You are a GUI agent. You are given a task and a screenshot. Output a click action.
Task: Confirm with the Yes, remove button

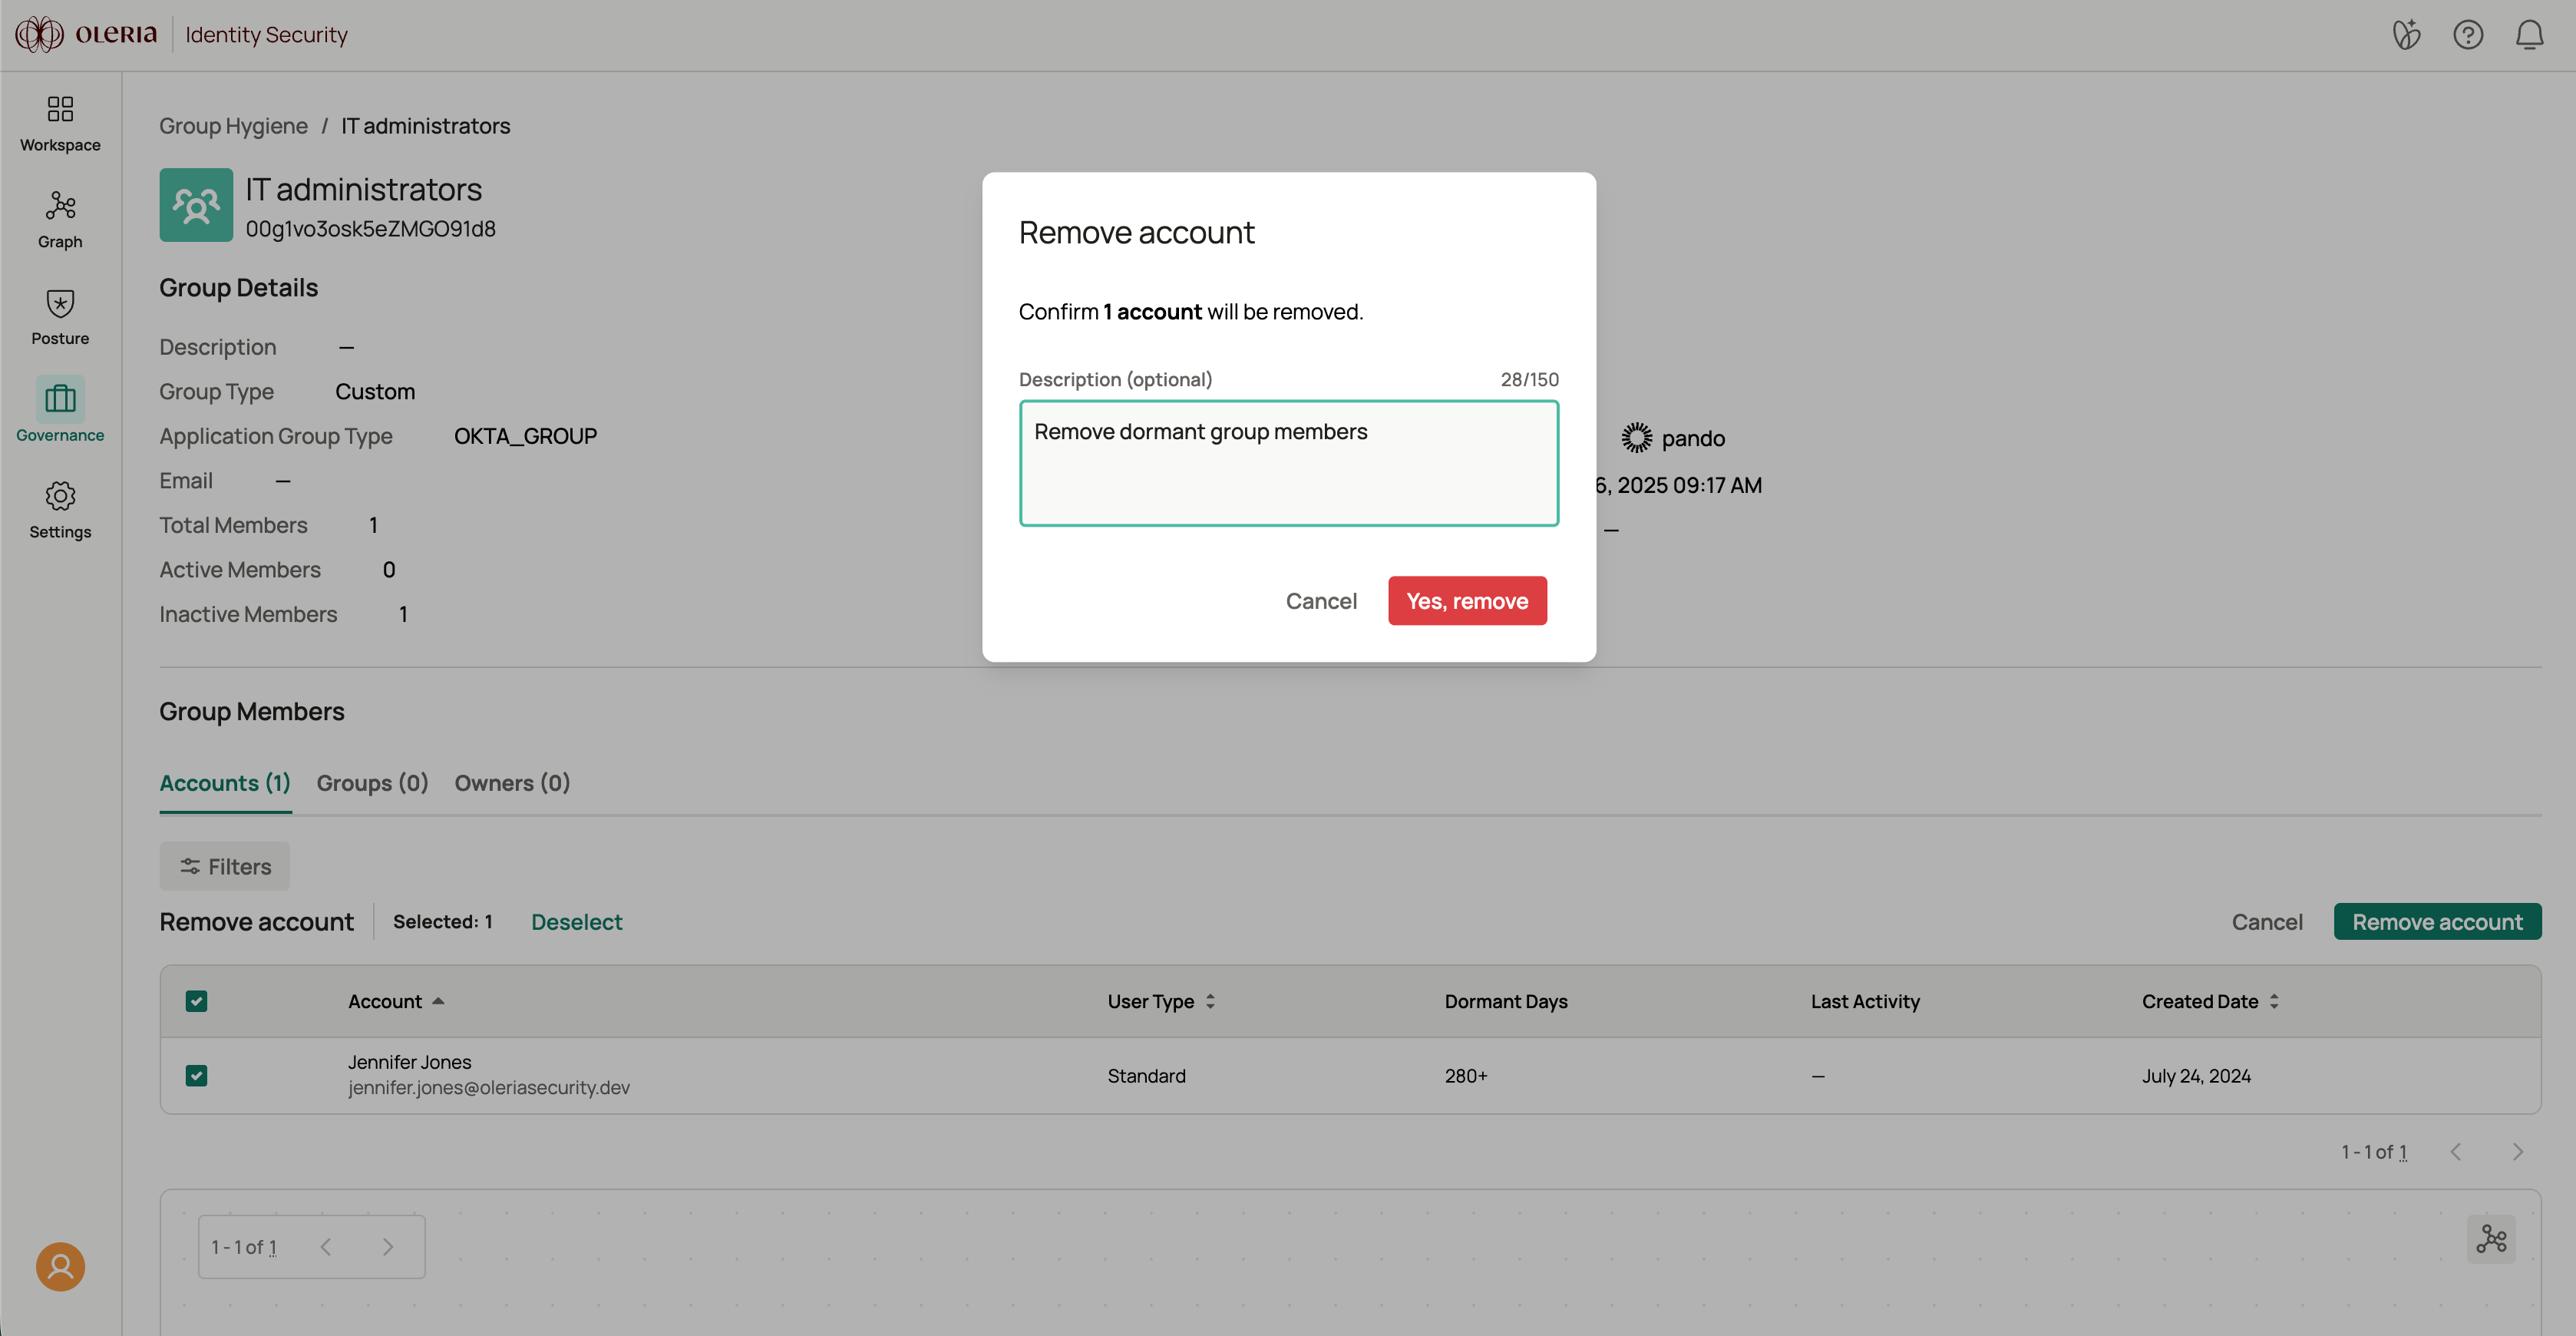[1467, 601]
